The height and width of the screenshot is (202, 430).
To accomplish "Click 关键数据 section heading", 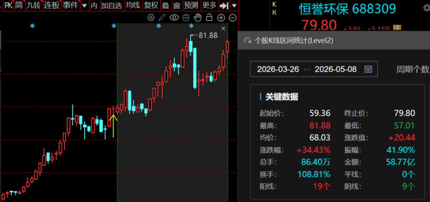I will (x=282, y=97).
